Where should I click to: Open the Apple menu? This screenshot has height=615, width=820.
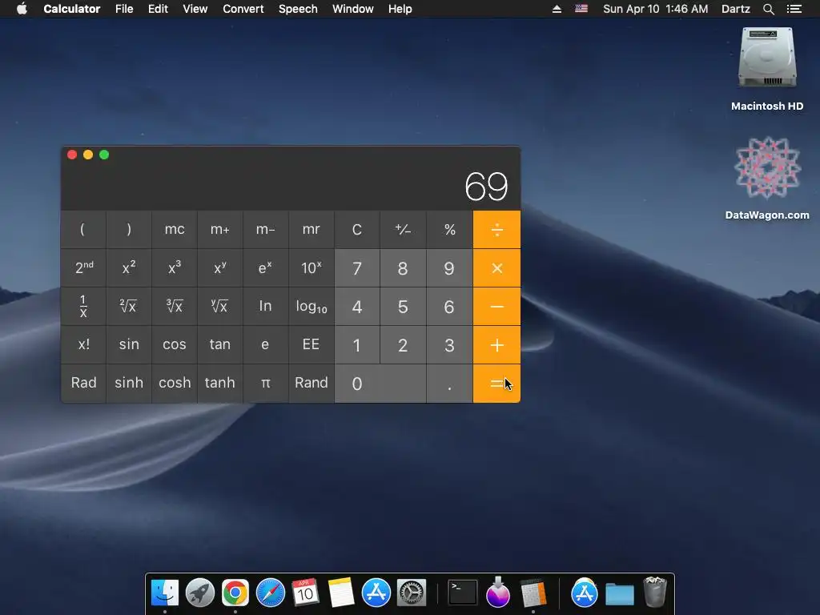coord(22,9)
